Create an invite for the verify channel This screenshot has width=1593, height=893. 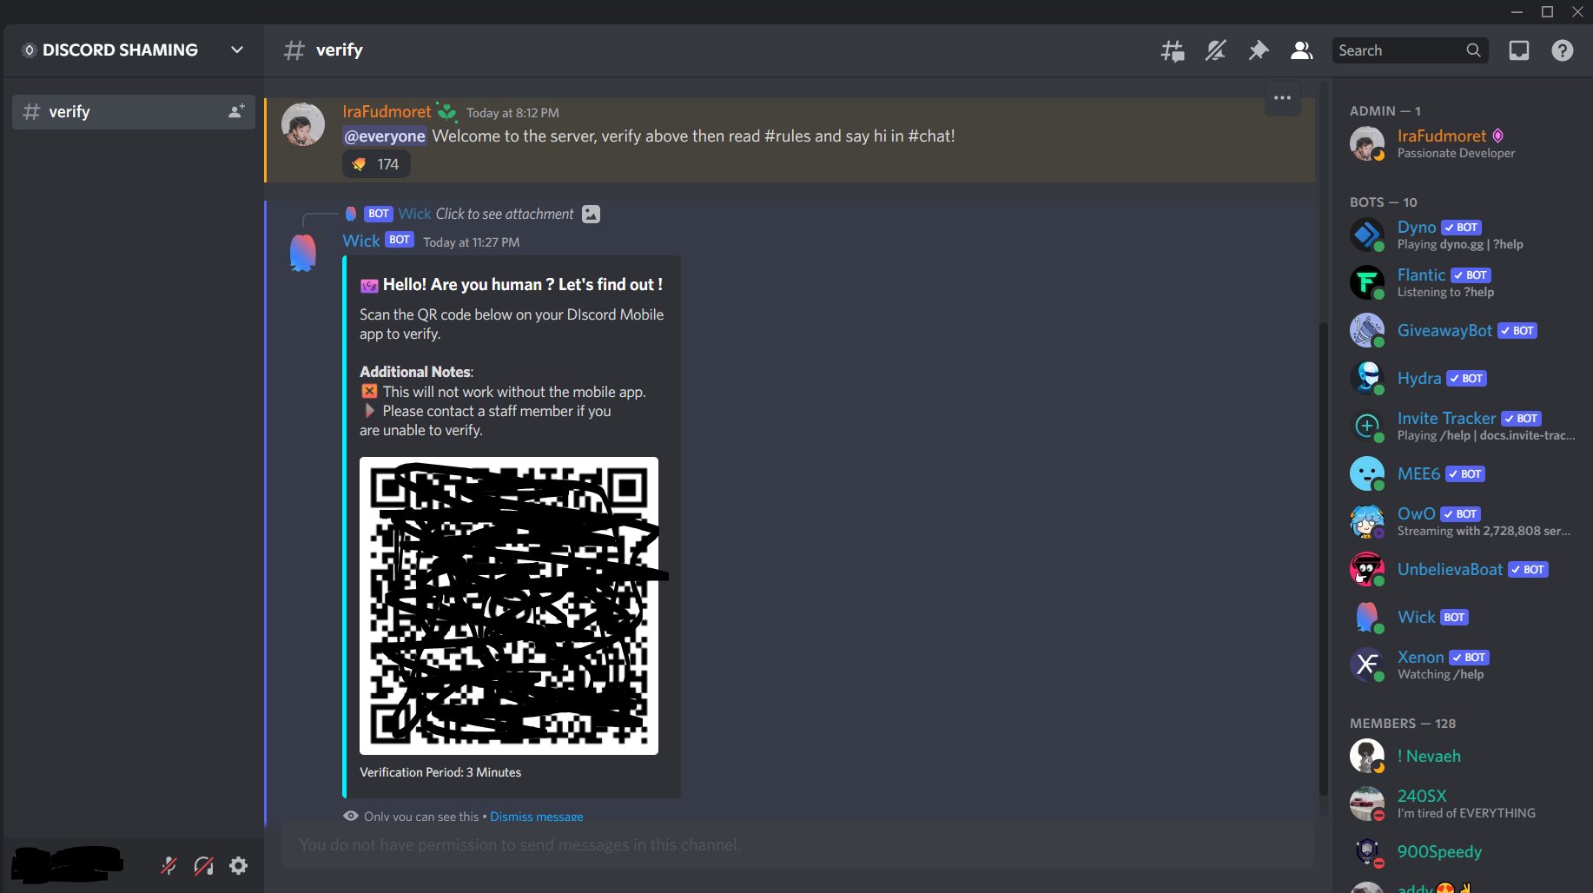tap(235, 111)
